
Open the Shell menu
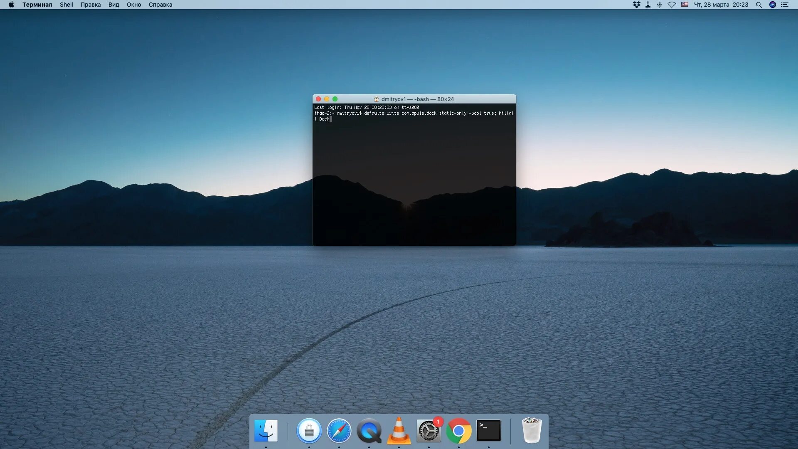(x=66, y=5)
